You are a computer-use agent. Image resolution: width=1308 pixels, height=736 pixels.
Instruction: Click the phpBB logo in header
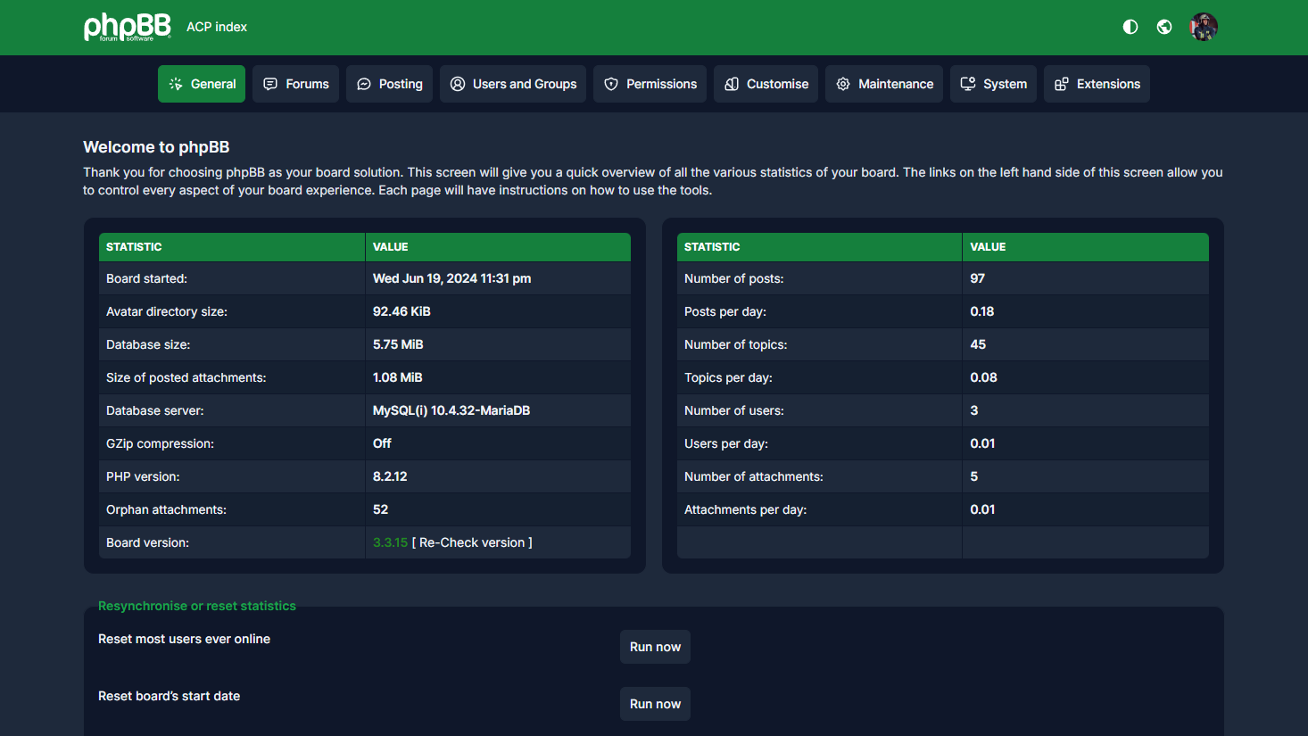point(127,27)
